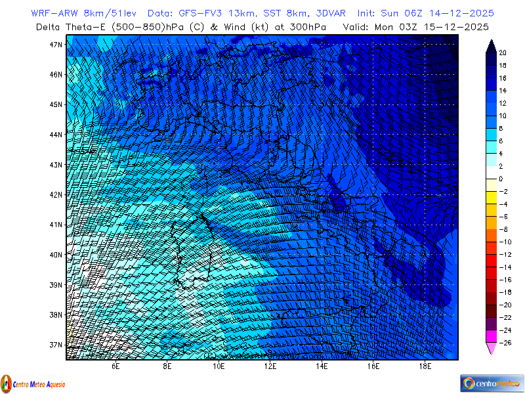Click the Valid: Mon 03Z 15-12-2025 text

pyautogui.click(x=416, y=27)
